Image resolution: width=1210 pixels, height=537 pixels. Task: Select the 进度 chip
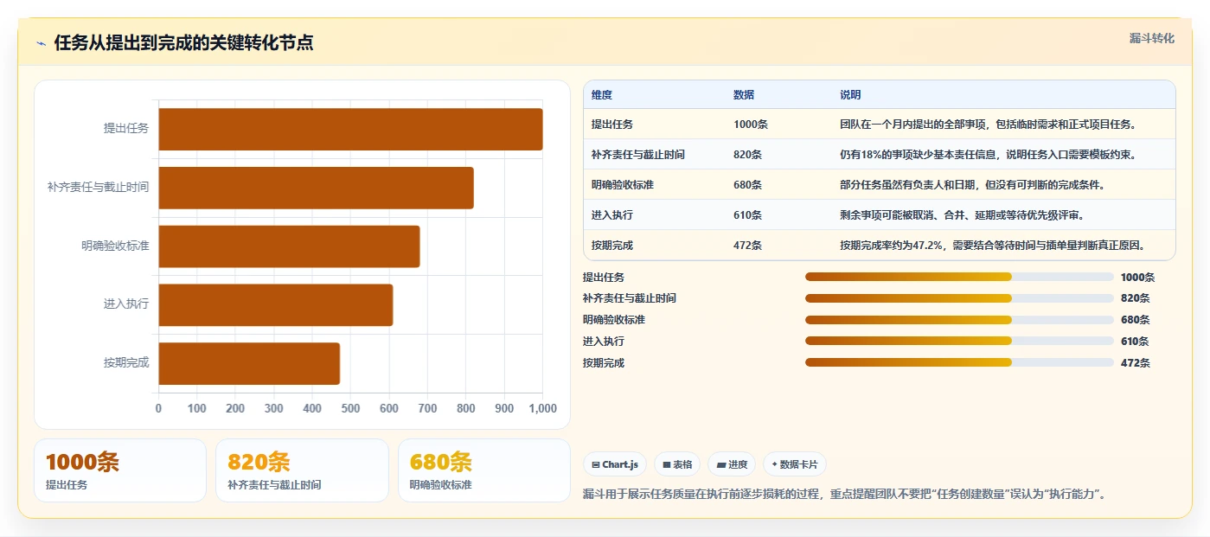[x=732, y=464]
